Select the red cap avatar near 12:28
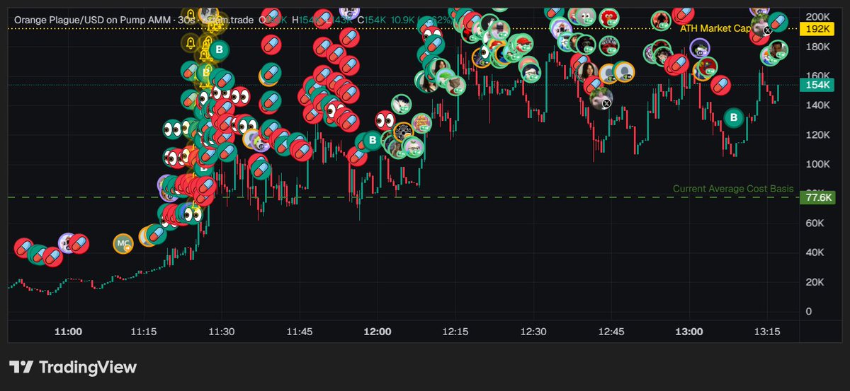 pyautogui.click(x=524, y=45)
